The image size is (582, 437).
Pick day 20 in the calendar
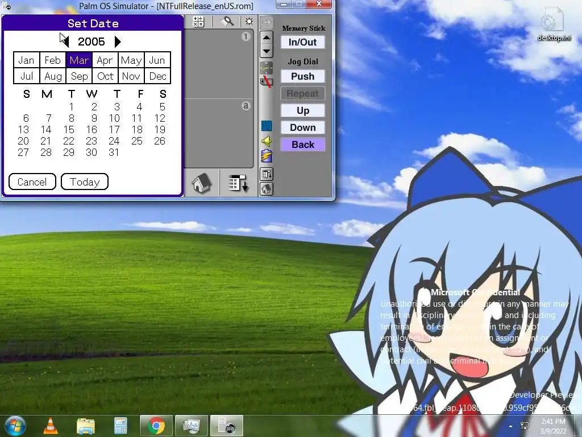point(23,141)
